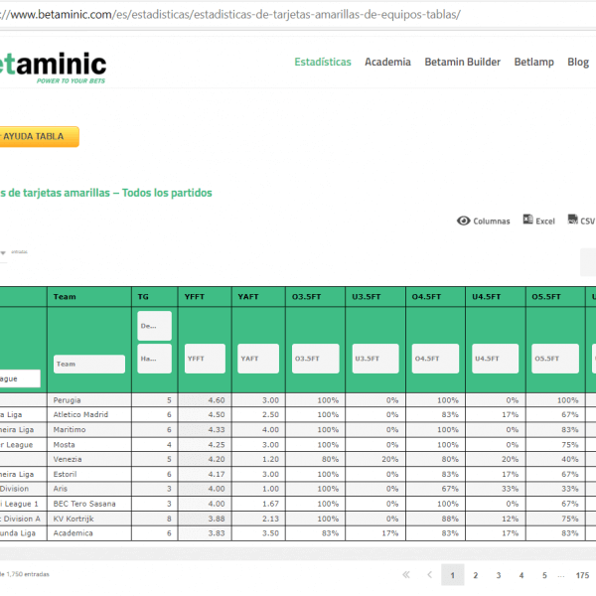Click the Team filter input field
Viewport: 596px width, 596px height.
89,364
